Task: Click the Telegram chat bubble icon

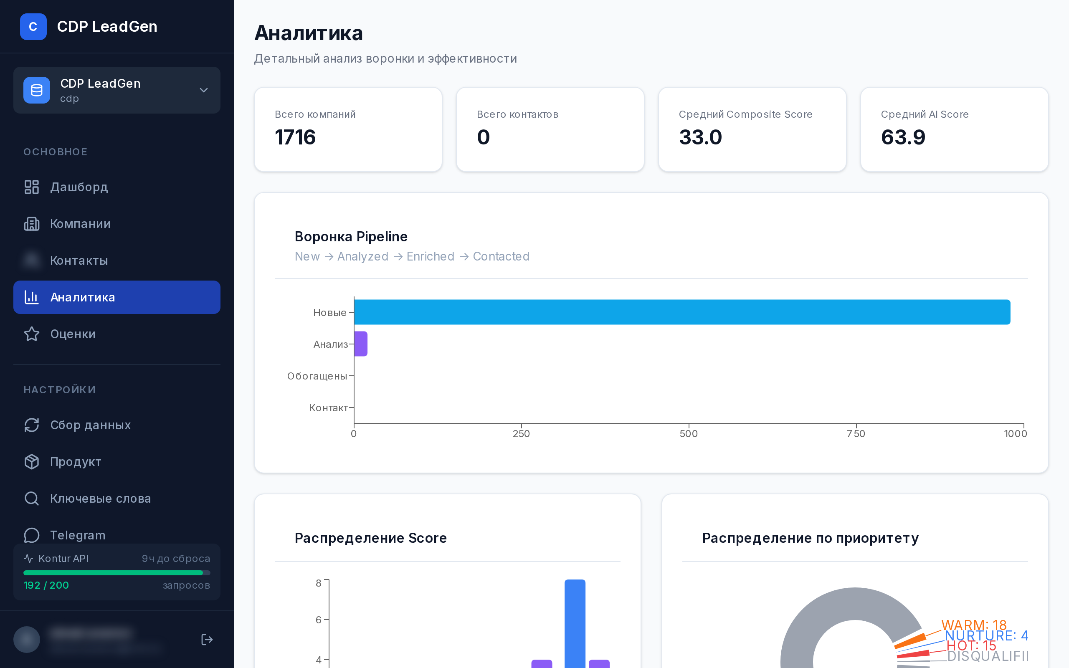Action: pos(31,535)
